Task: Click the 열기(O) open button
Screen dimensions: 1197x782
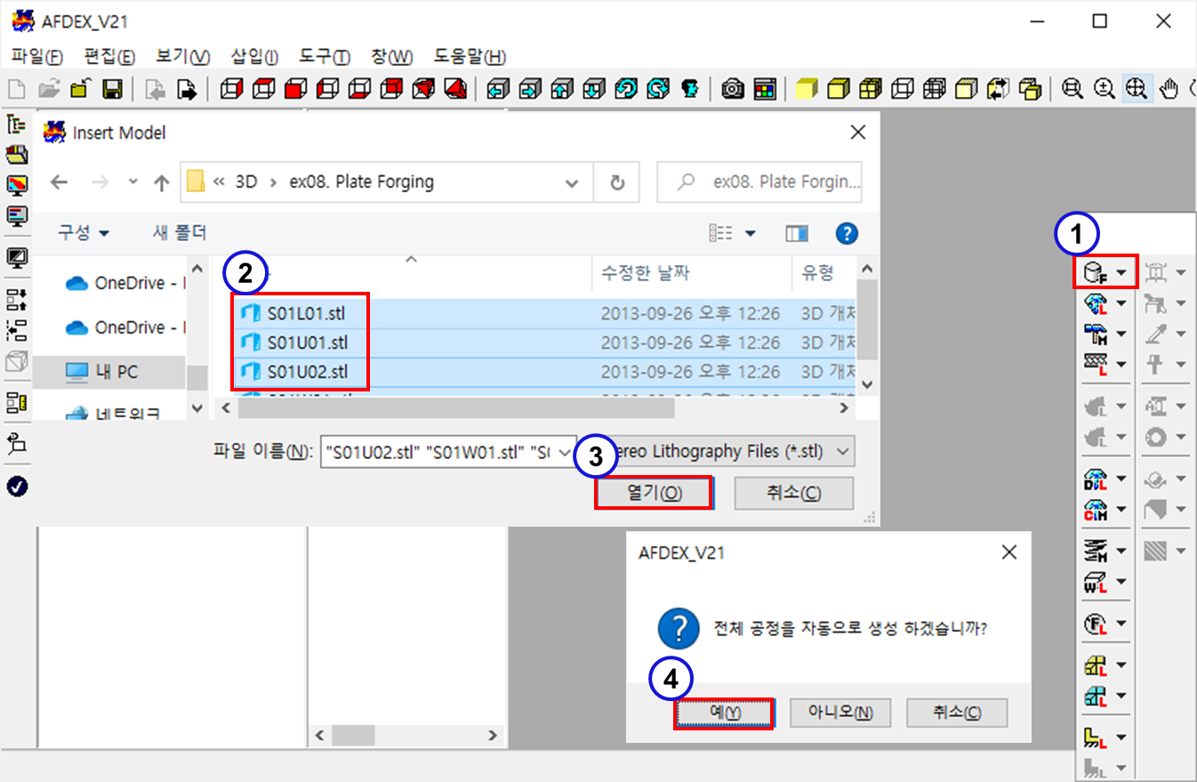Action: pos(654,493)
